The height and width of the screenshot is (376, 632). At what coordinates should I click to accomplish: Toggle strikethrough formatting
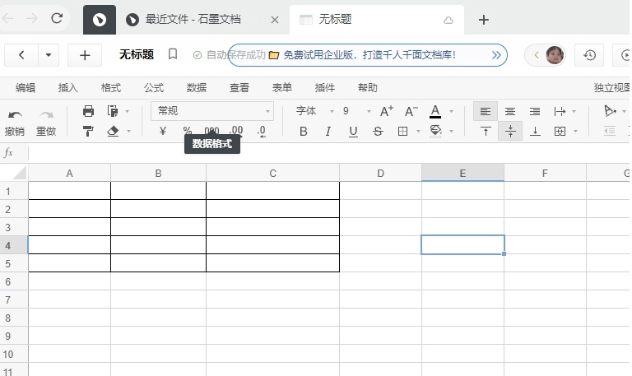tap(378, 131)
